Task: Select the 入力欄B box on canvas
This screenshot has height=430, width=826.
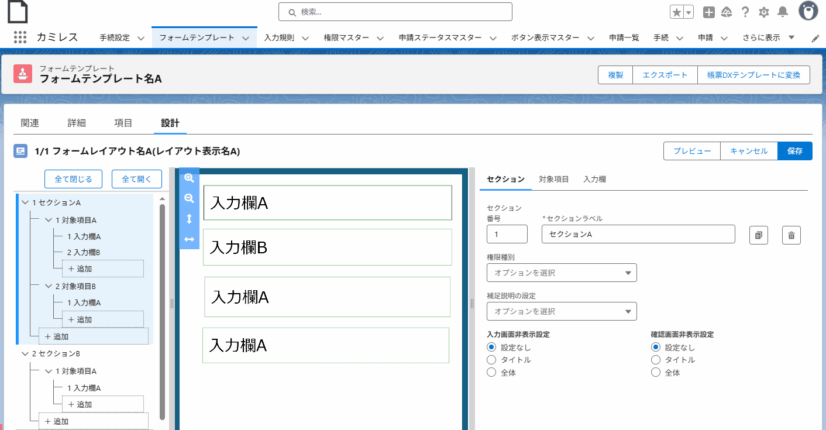Action: [328, 247]
